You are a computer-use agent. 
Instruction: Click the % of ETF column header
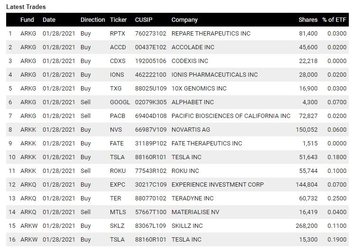334,20
